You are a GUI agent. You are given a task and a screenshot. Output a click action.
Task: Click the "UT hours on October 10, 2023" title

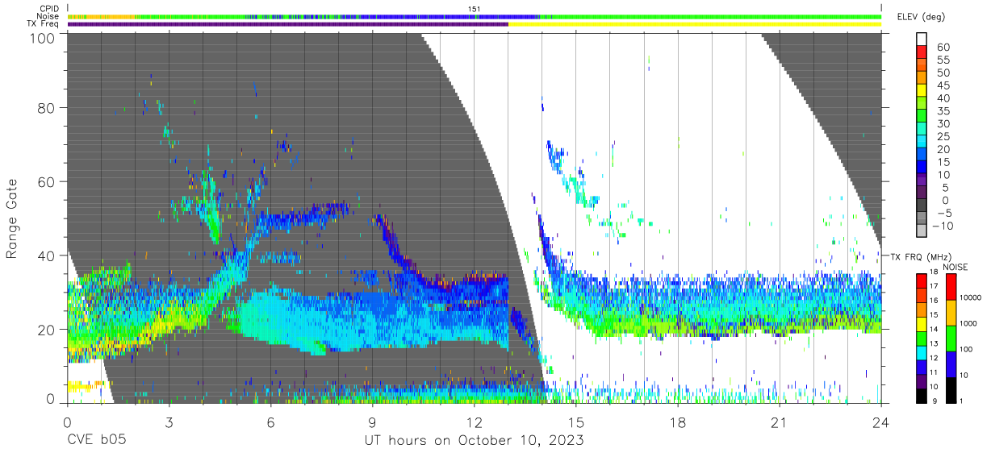pyautogui.click(x=474, y=441)
